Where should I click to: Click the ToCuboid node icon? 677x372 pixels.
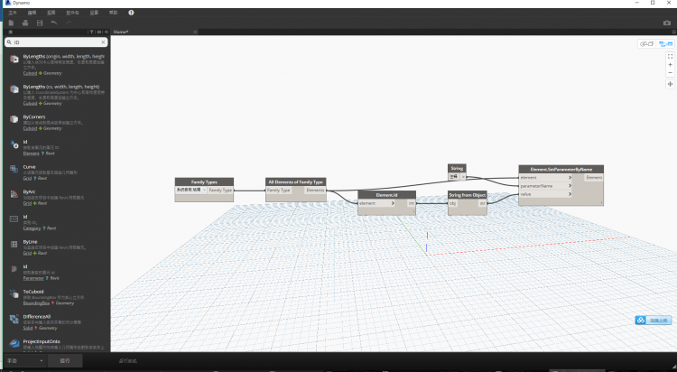(14, 293)
